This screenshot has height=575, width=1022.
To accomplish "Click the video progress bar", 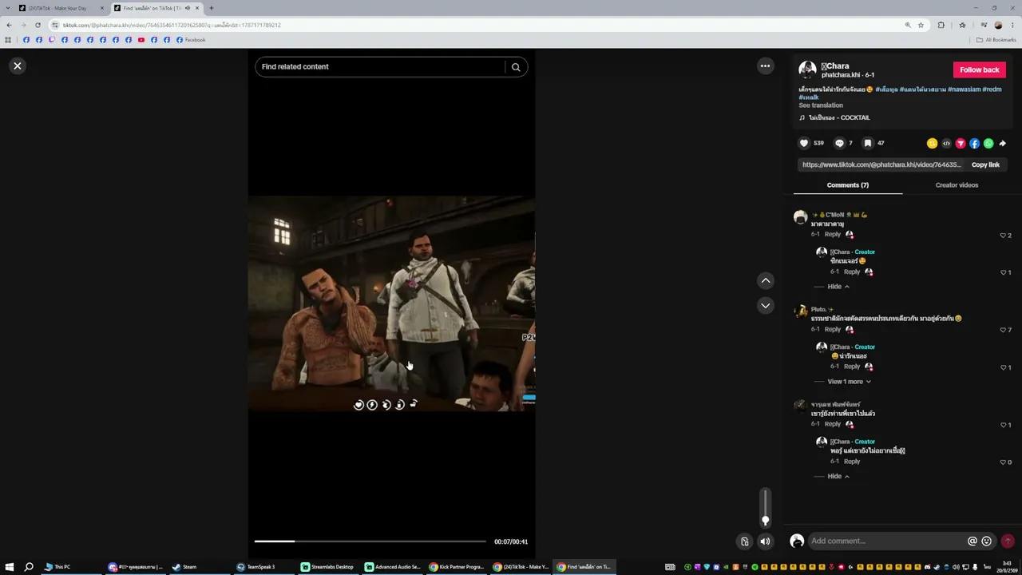I will coord(370,541).
